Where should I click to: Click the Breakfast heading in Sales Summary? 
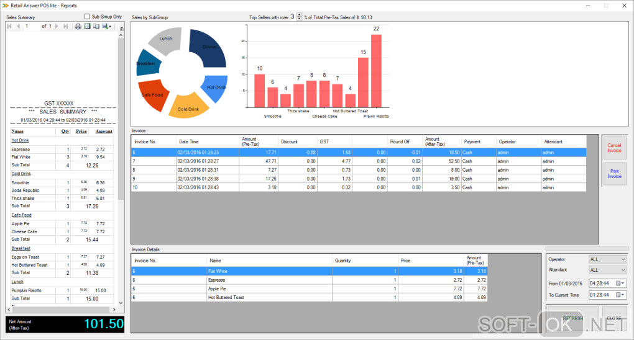[21, 248]
